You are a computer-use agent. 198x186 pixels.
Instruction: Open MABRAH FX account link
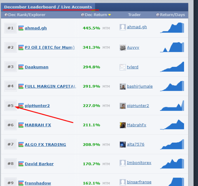click(38, 125)
